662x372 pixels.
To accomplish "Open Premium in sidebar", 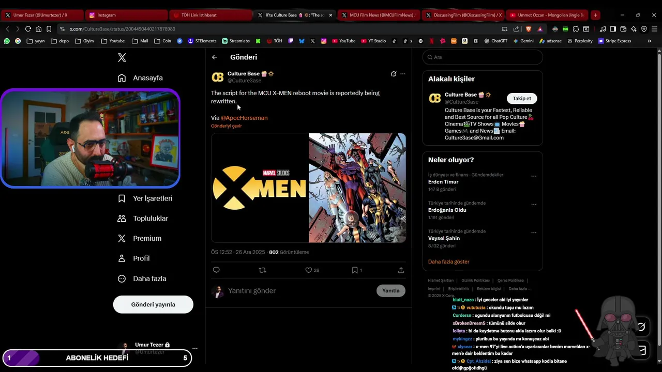I will 140,238.
